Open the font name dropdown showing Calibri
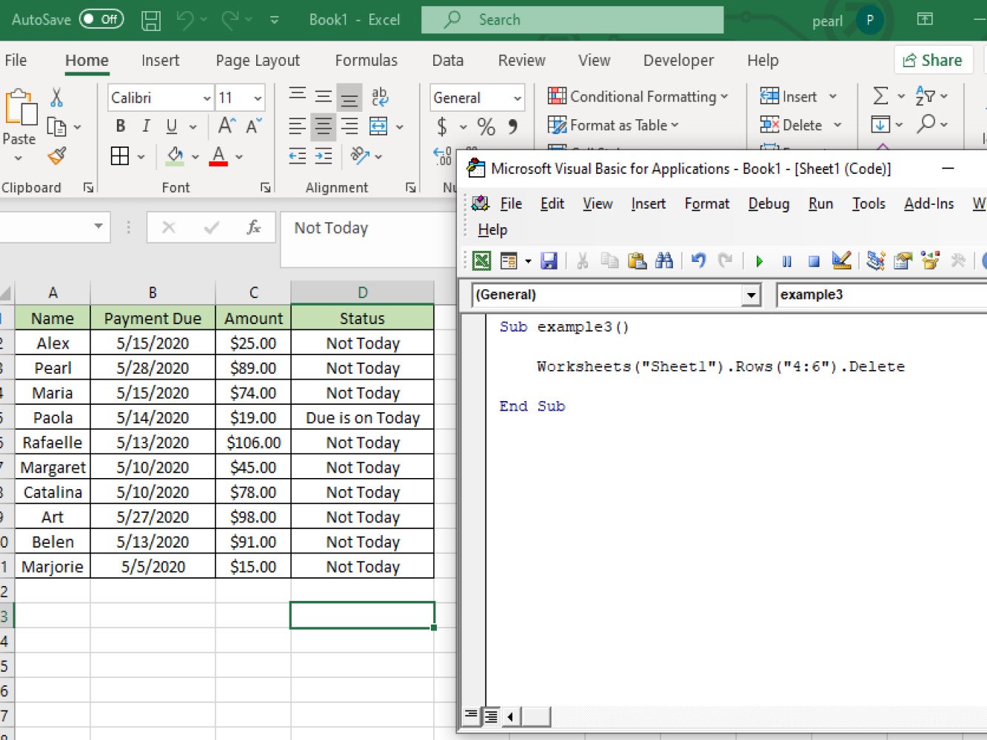 click(x=207, y=97)
